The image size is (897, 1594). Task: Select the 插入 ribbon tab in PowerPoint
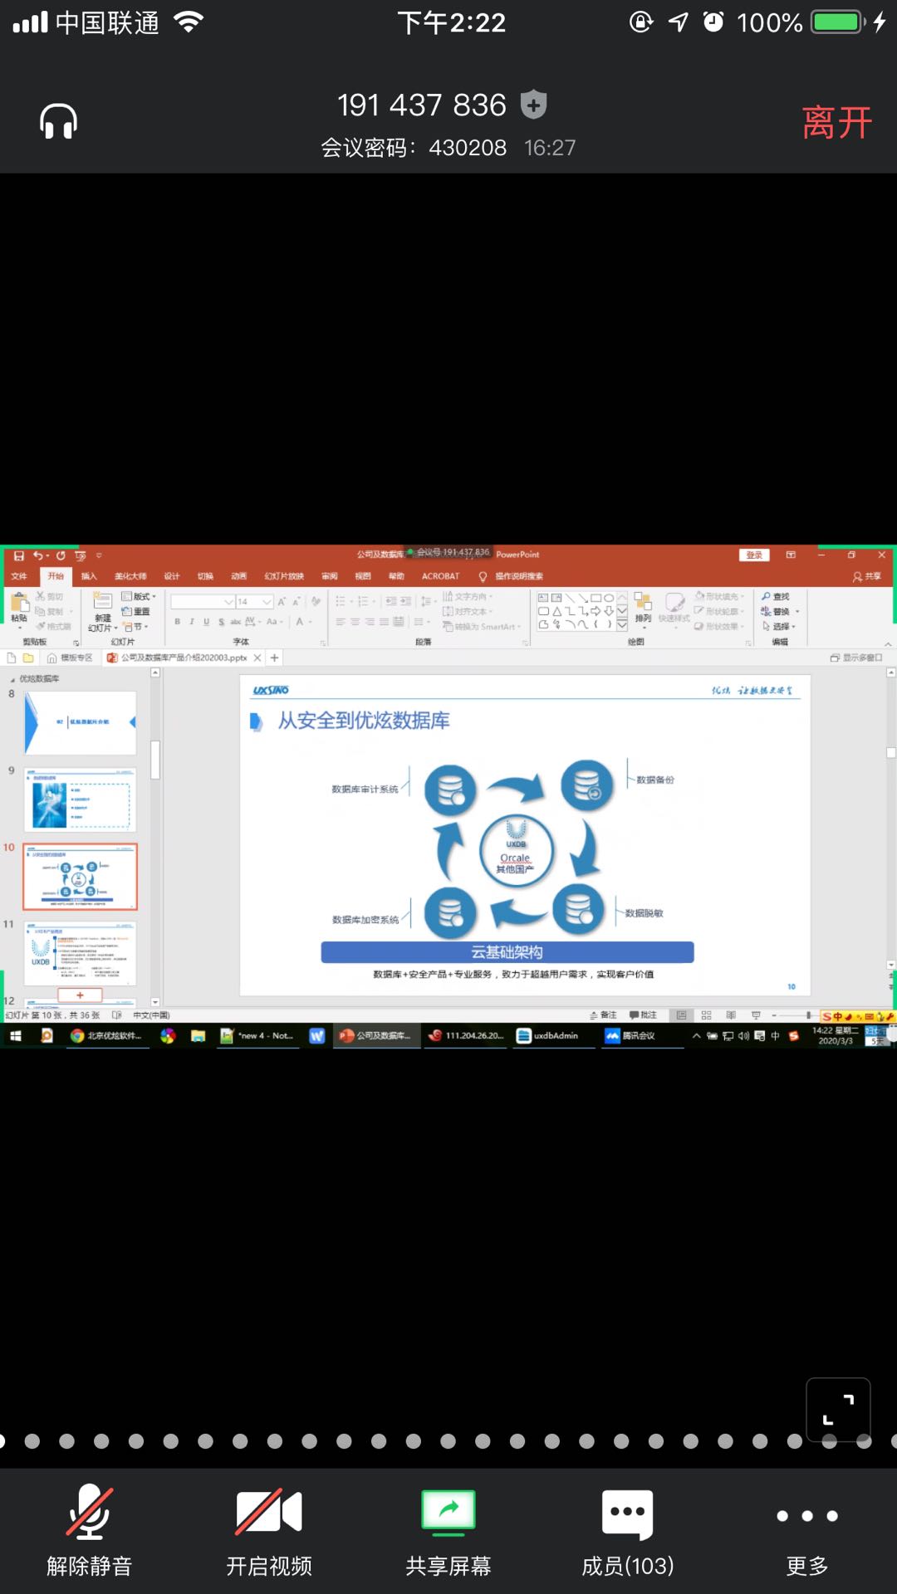click(89, 576)
